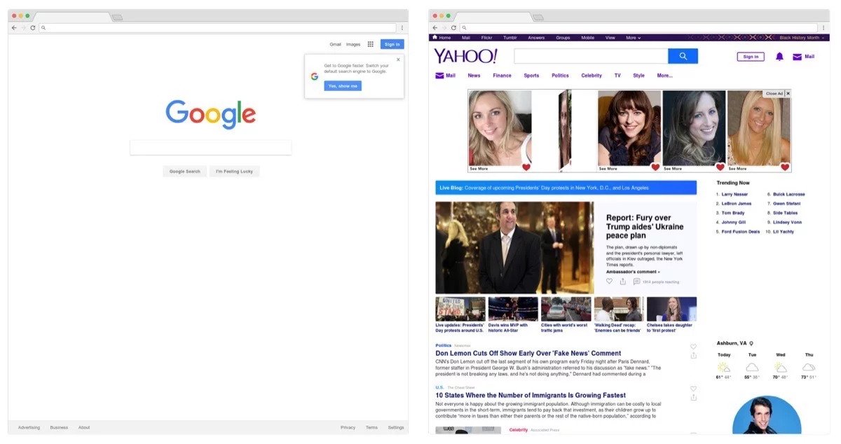Viewport: 841px width, 444px height.
Task: Select the Sports tab in Yahoo navigation
Action: 531,76
